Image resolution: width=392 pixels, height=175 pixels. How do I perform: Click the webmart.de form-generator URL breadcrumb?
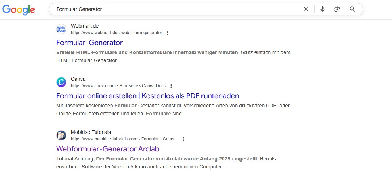click(x=116, y=33)
